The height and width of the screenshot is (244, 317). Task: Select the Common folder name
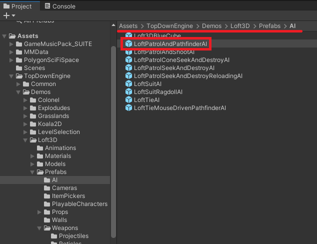point(43,84)
